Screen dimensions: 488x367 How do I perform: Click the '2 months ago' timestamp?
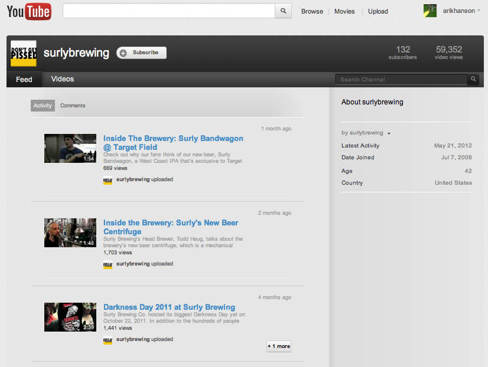[275, 213]
